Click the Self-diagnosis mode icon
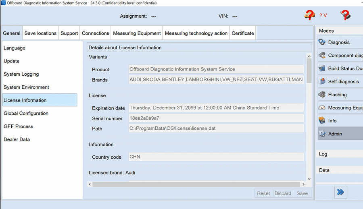This screenshot has width=363, height=209. (322, 82)
